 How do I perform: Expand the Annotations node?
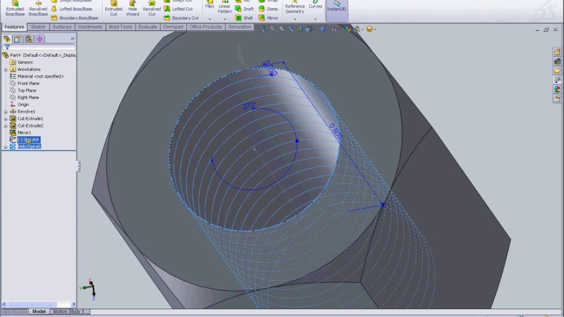(6, 70)
